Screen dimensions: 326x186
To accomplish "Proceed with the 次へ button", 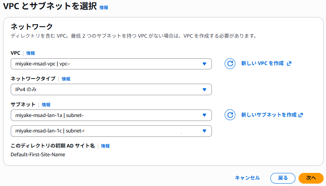I will click(311, 178).
